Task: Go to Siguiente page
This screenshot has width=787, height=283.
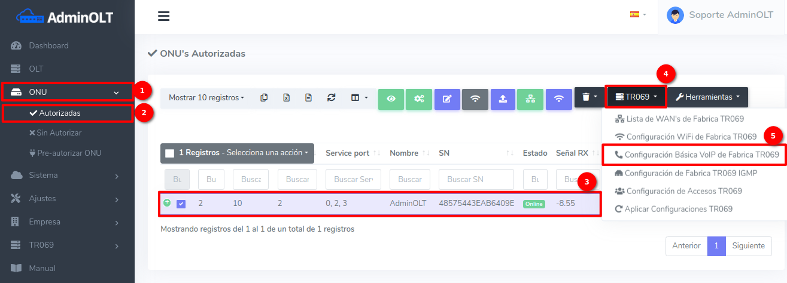Action: coord(748,245)
